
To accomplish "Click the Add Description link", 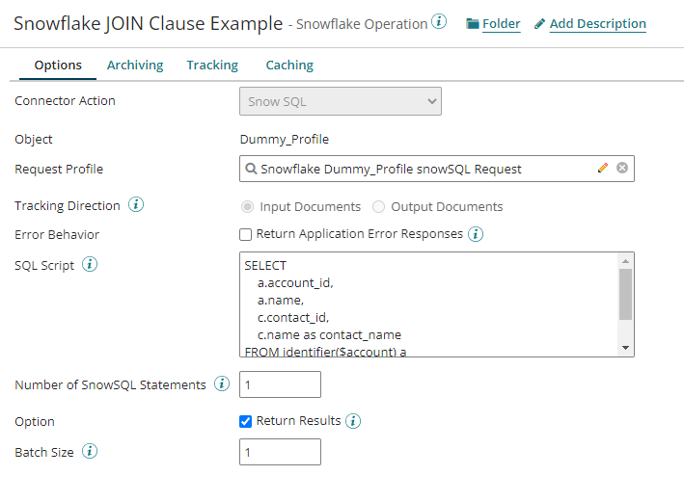I will click(597, 23).
